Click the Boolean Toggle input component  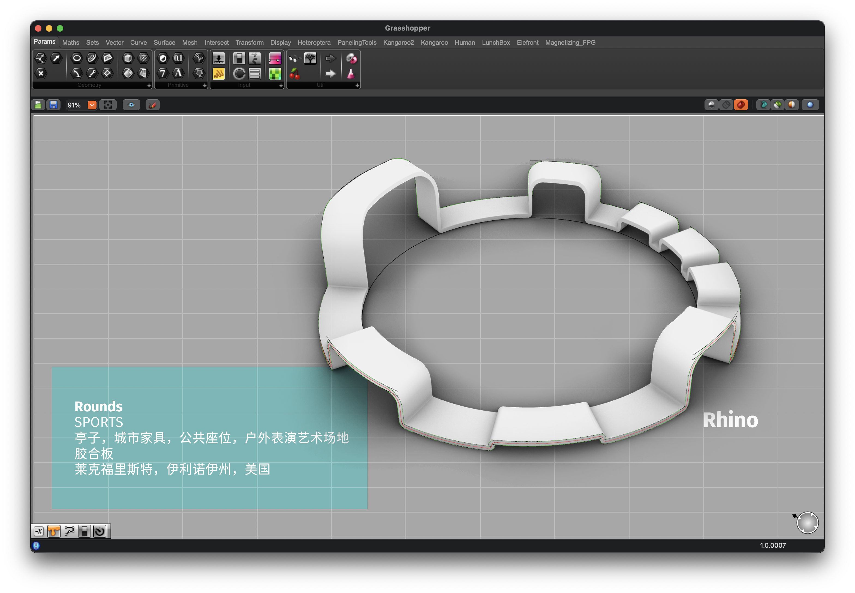point(239,58)
